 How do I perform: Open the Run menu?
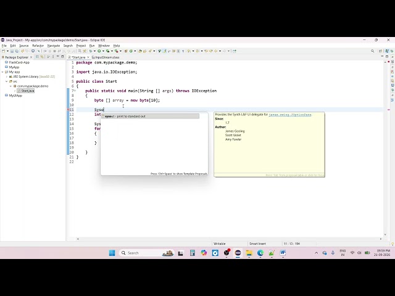click(92, 46)
